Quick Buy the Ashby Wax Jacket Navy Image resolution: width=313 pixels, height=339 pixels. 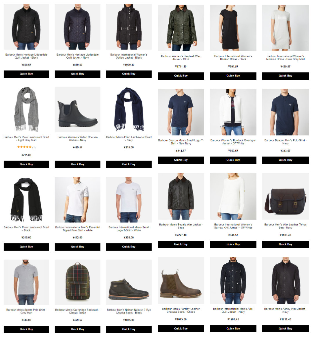pyautogui.click(x=285, y=329)
